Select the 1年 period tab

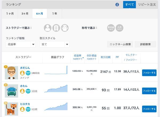(55, 13)
